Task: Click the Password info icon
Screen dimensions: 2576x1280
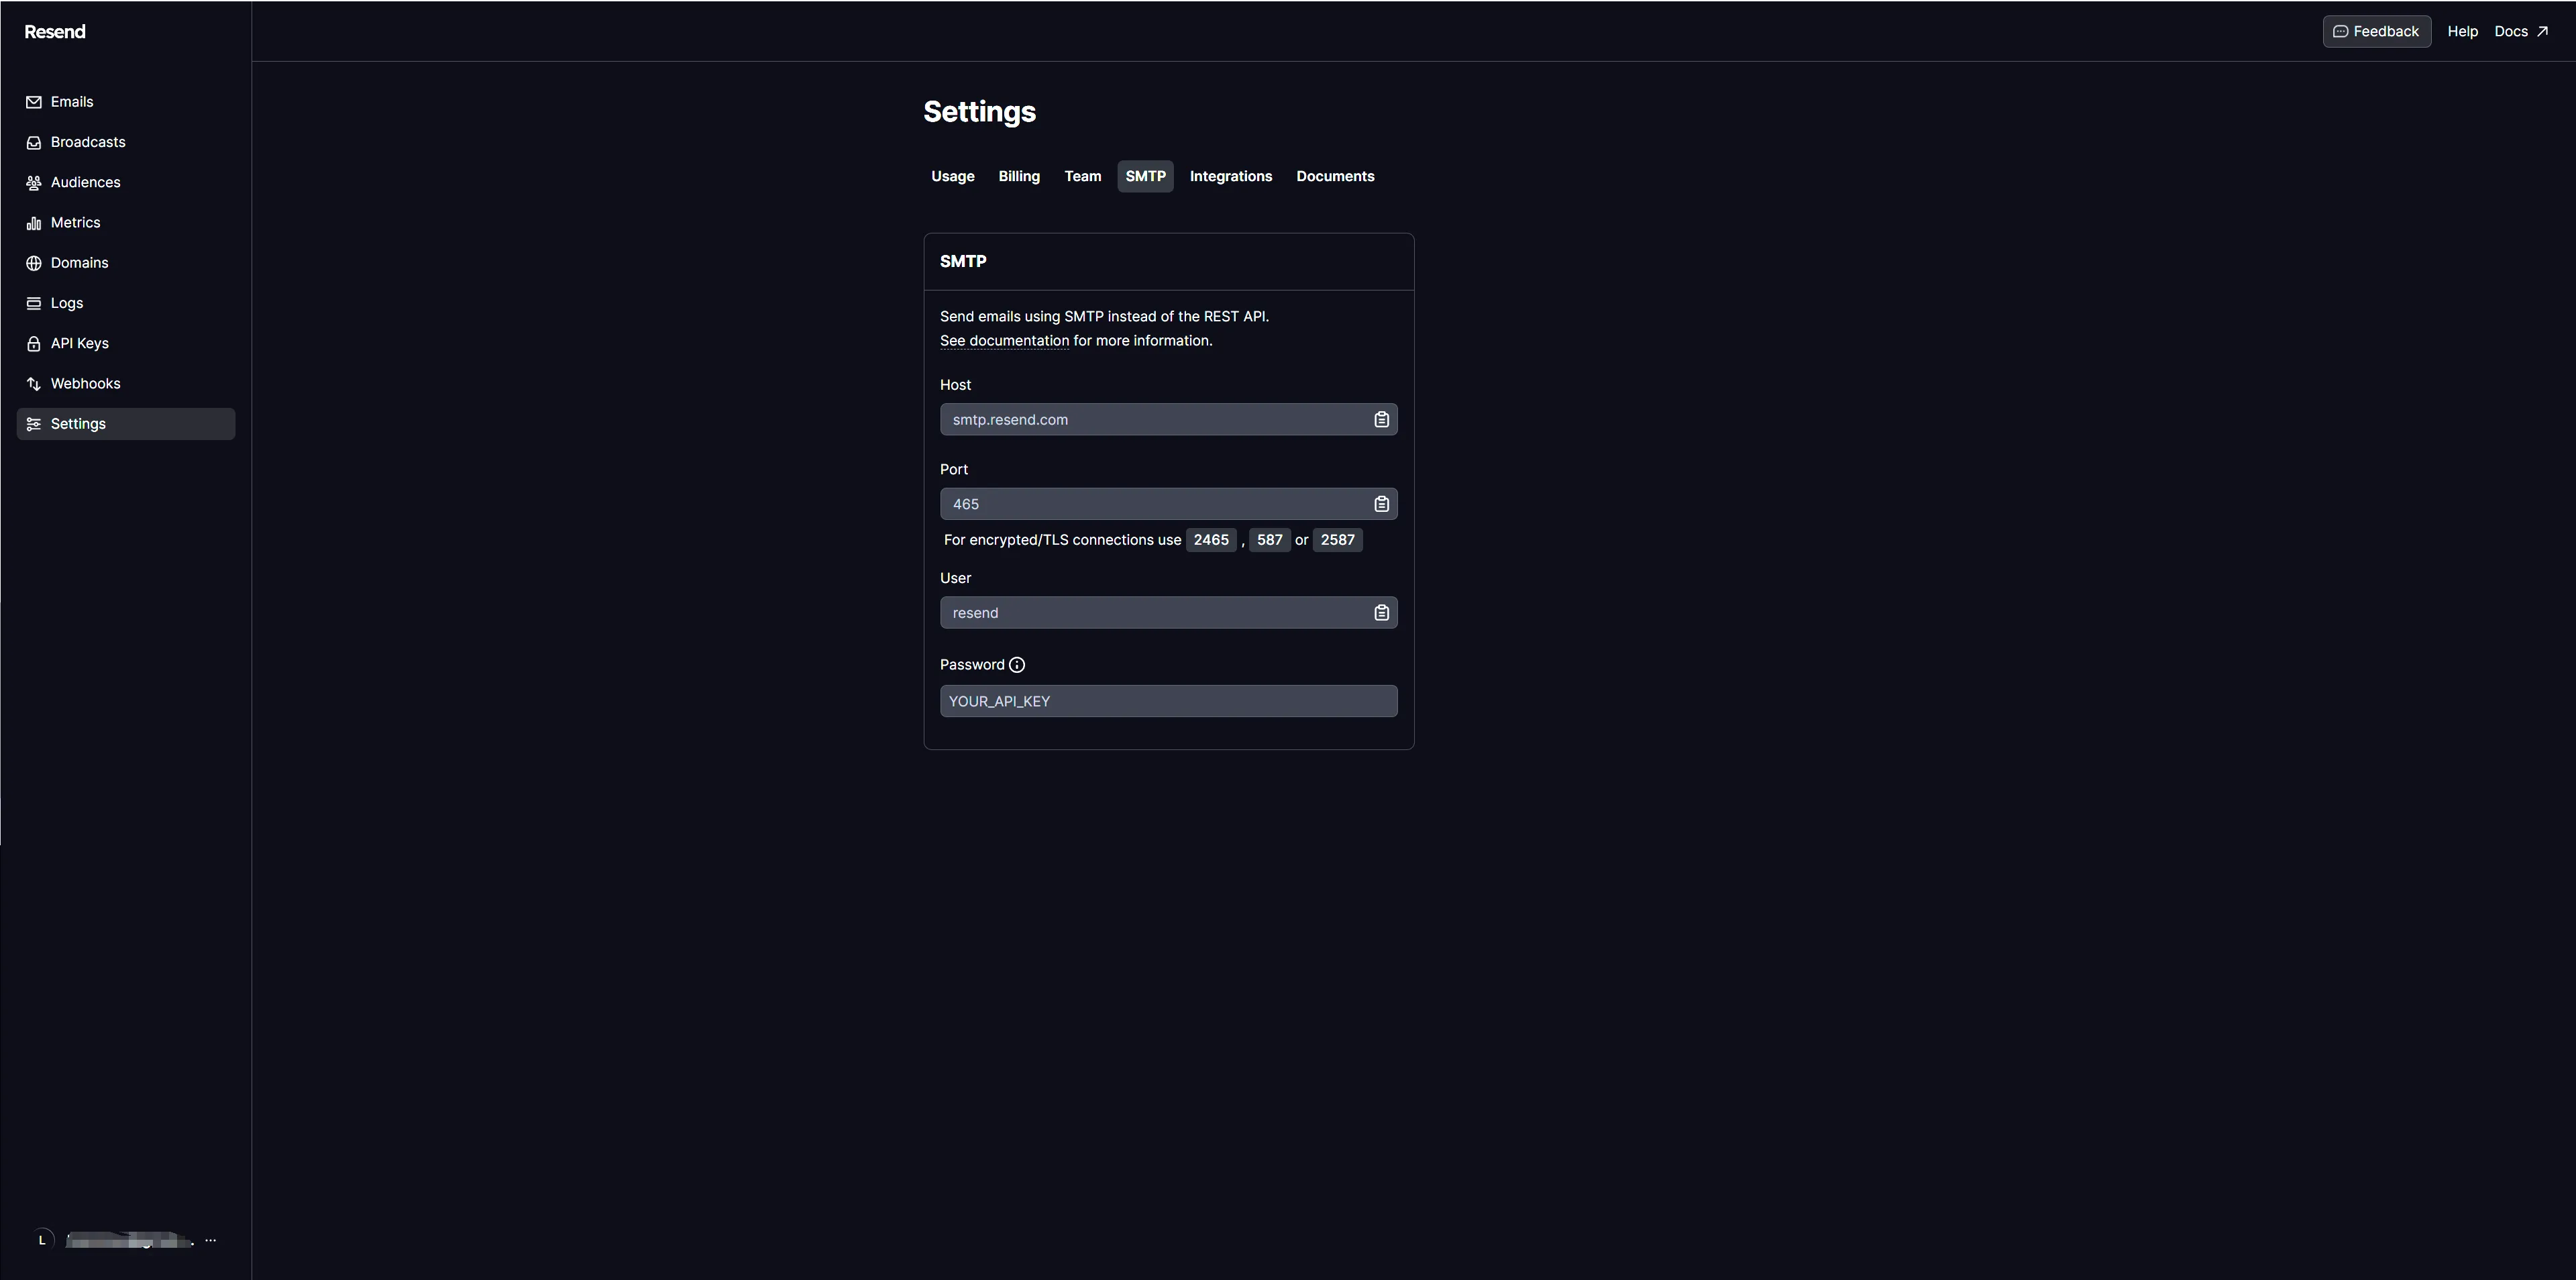Action: 1017,665
